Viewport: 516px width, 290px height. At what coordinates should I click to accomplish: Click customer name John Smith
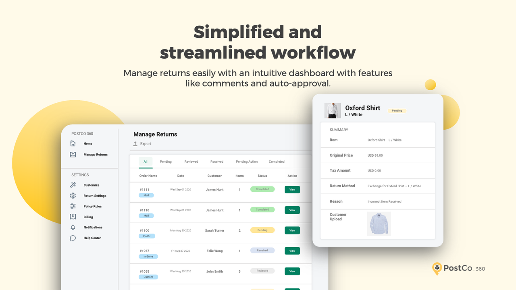click(214, 271)
